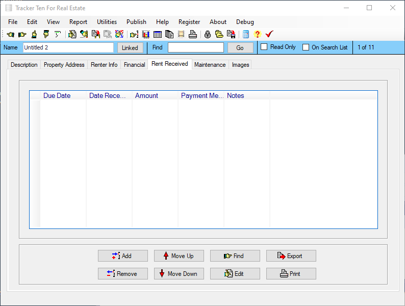The image size is (405, 306).
Task: Click the hand pointing down last-record icon
Action: pyautogui.click(x=46, y=34)
